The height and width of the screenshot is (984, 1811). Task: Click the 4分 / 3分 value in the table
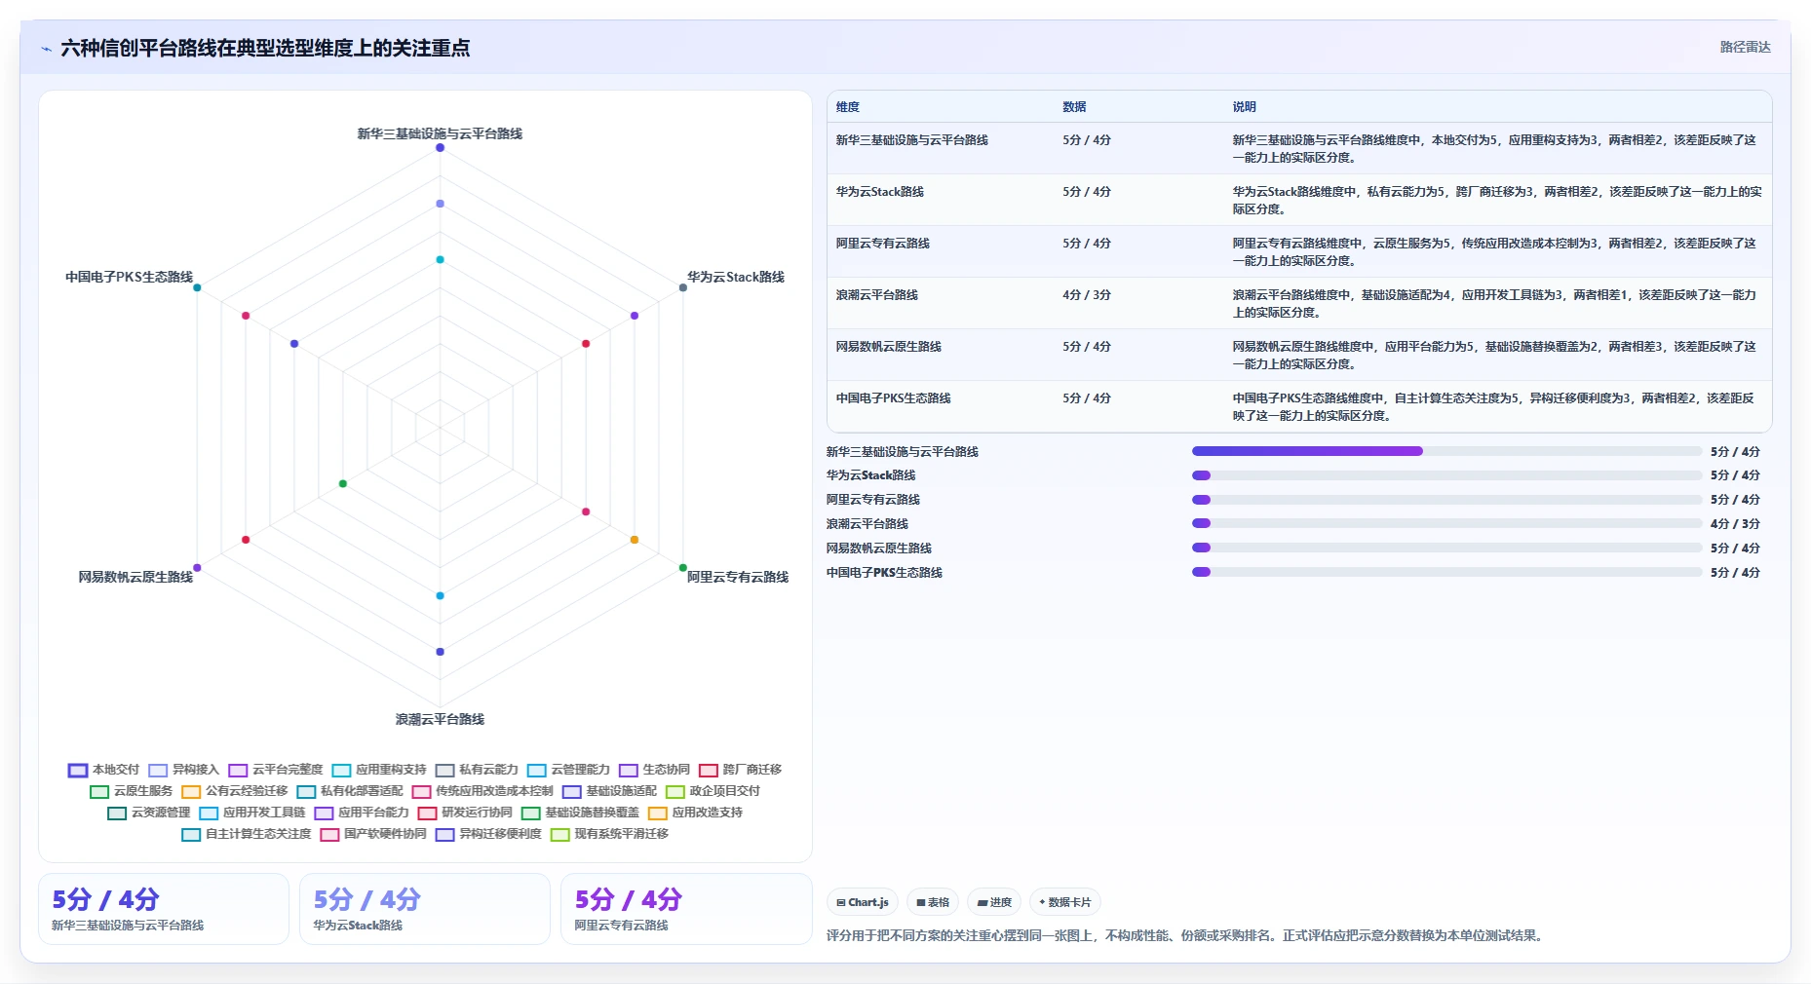click(x=1087, y=295)
